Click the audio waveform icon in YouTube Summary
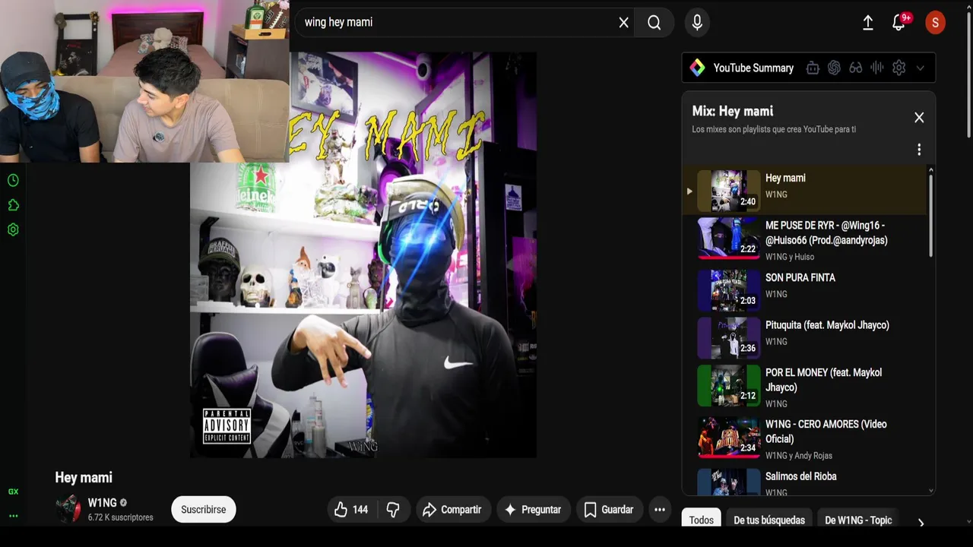This screenshot has height=547, width=973. click(x=877, y=68)
